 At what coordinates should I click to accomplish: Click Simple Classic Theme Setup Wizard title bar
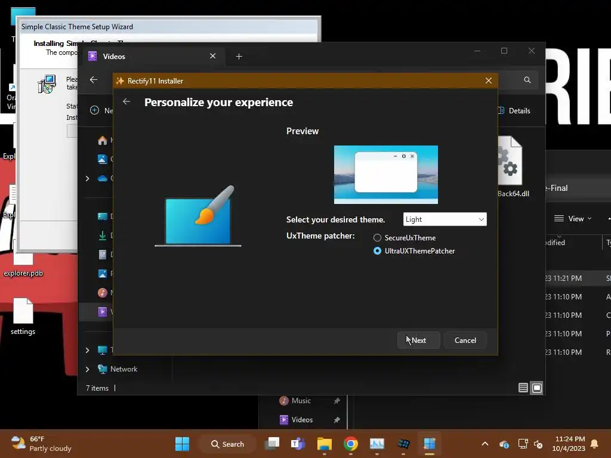(169, 26)
